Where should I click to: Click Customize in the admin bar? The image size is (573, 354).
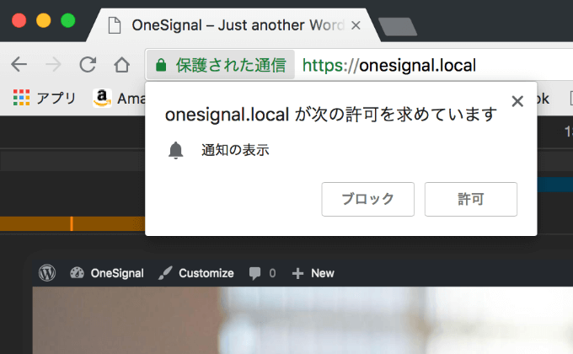[x=195, y=273]
